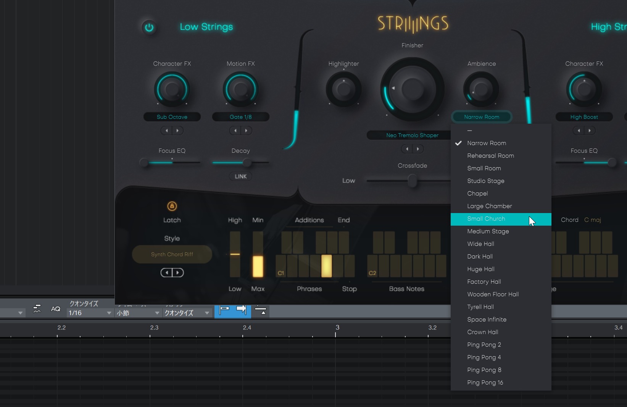
Task: Open the Gate 1/8 preset selector
Action: coord(241,117)
